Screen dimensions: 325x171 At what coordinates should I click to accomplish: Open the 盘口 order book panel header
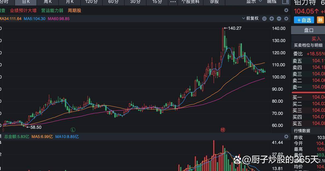coord(309,30)
